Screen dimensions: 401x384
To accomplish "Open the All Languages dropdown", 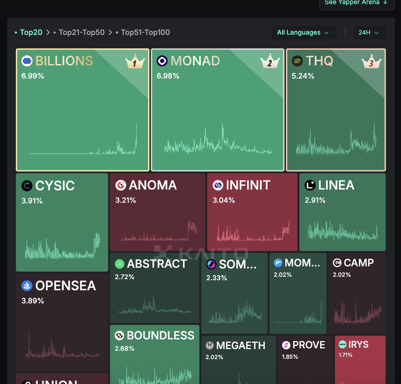I will [304, 33].
